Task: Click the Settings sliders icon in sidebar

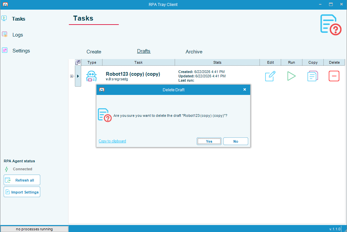Action: pos(5,50)
